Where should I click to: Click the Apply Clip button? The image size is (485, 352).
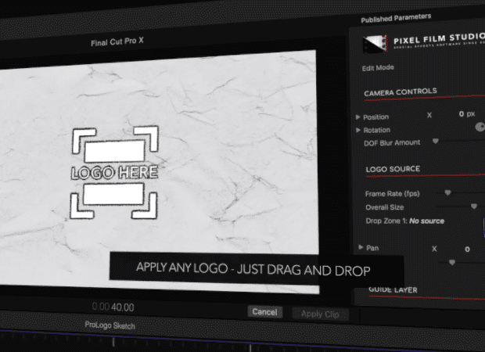320,314
